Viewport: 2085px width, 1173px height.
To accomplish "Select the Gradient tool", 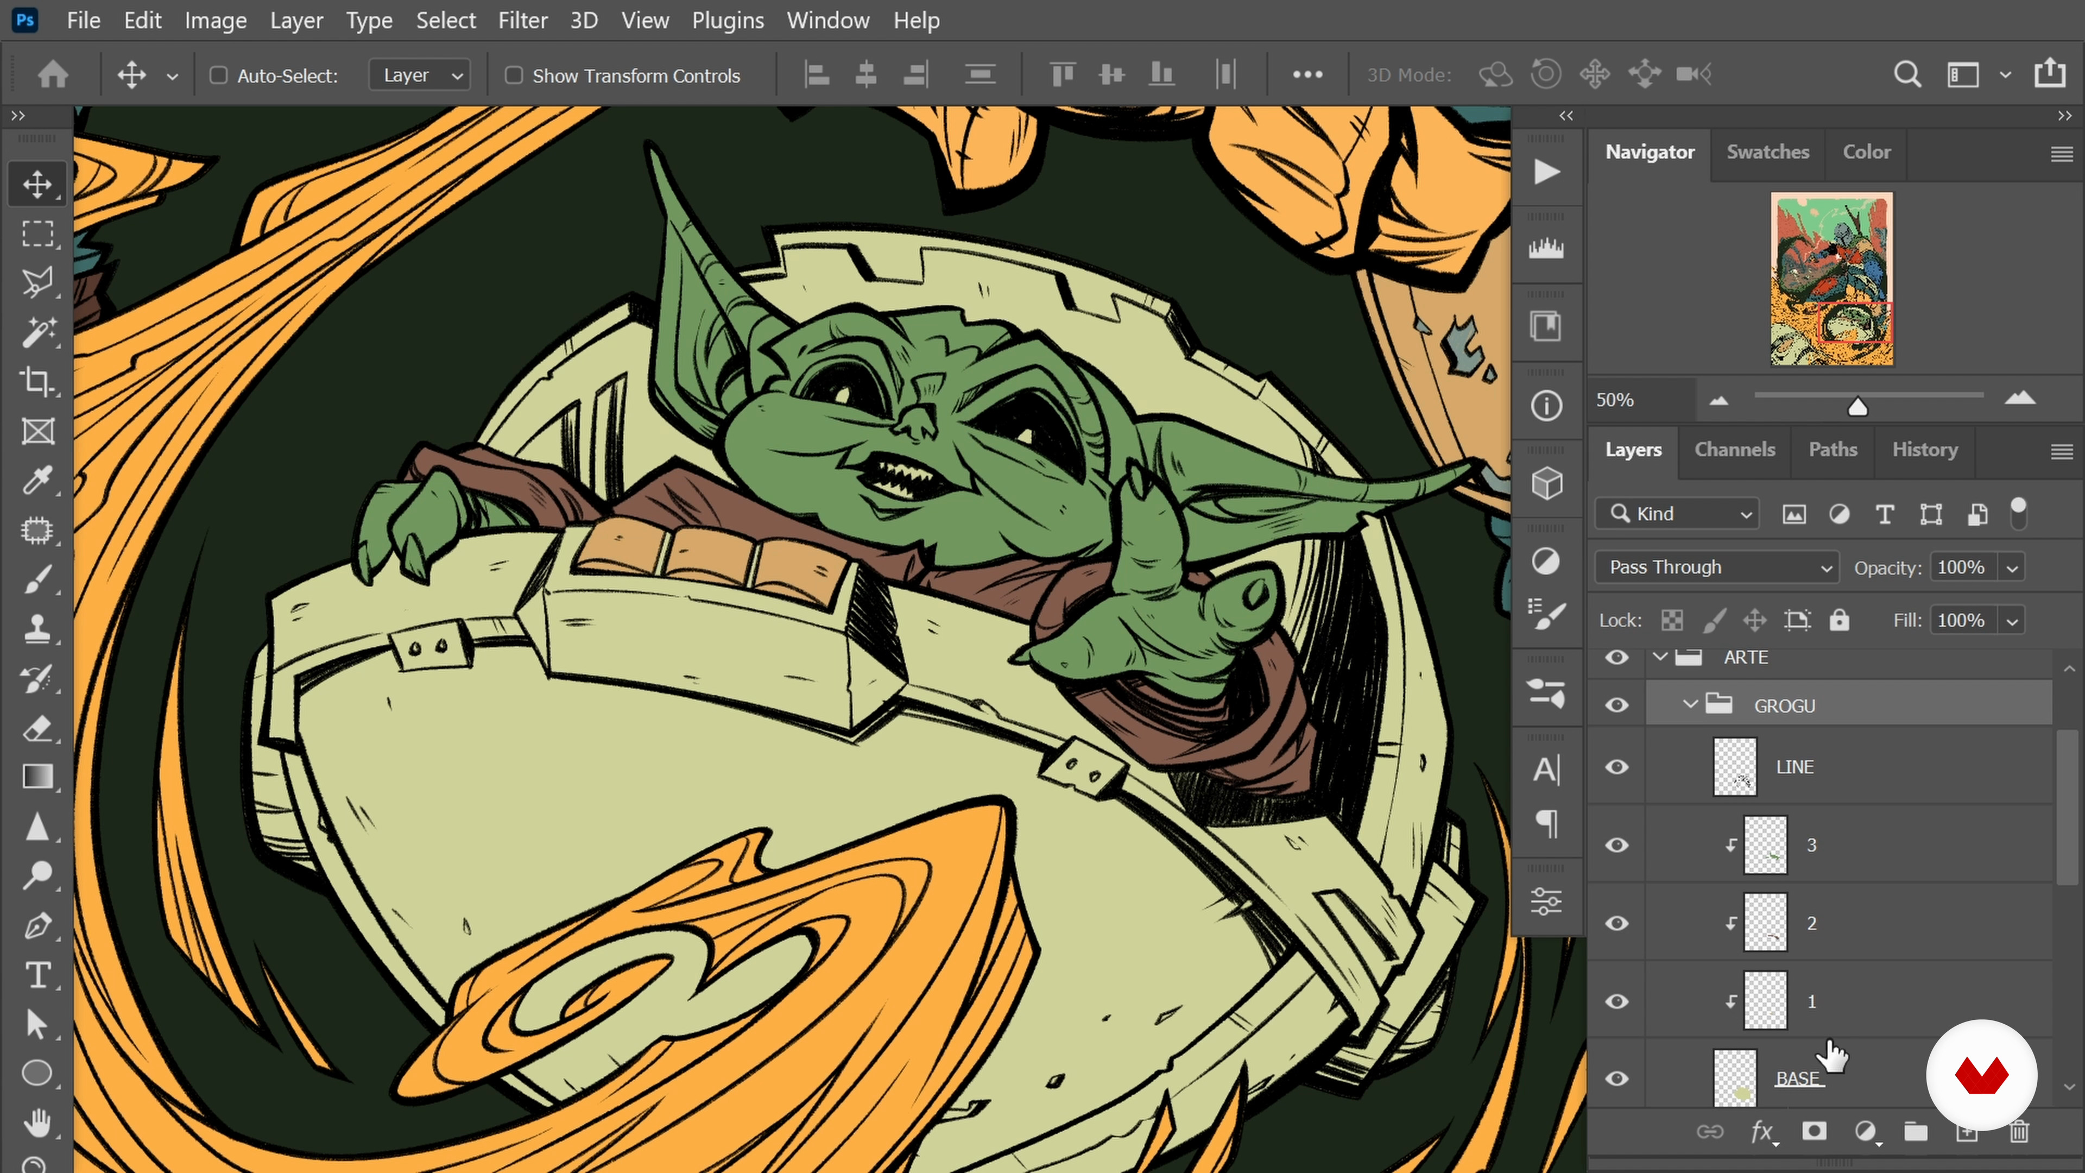I will (x=37, y=777).
